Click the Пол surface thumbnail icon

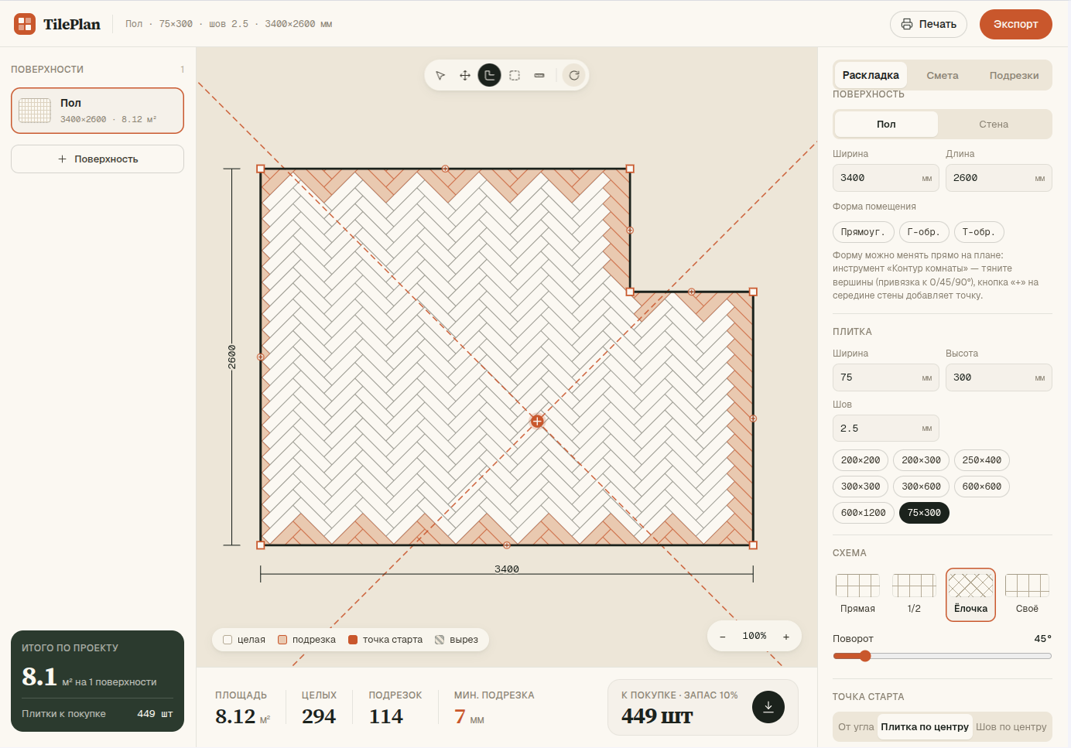pyautogui.click(x=35, y=111)
